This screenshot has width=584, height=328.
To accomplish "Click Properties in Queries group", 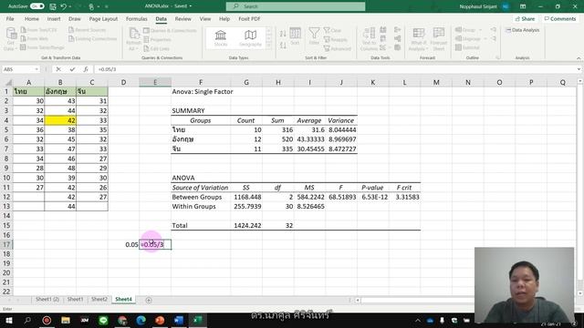I will tap(157, 39).
